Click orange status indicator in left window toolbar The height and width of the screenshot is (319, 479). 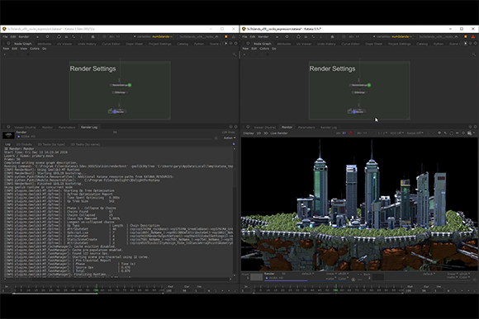click(226, 36)
